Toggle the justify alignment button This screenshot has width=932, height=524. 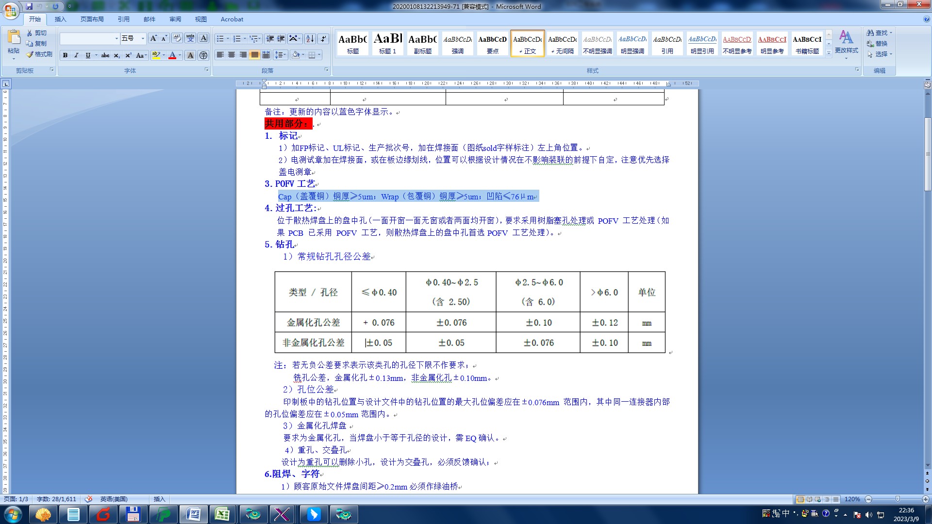(254, 55)
